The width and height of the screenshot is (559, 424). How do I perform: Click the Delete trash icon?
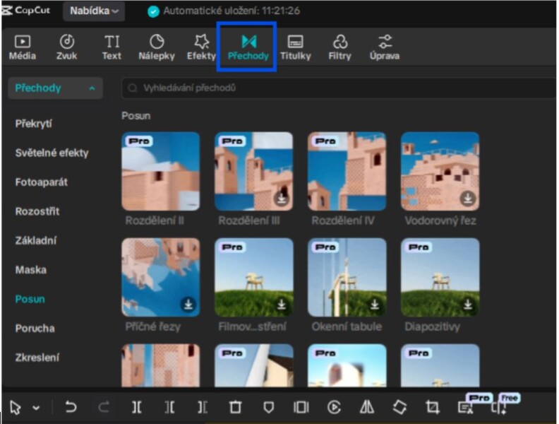click(235, 407)
